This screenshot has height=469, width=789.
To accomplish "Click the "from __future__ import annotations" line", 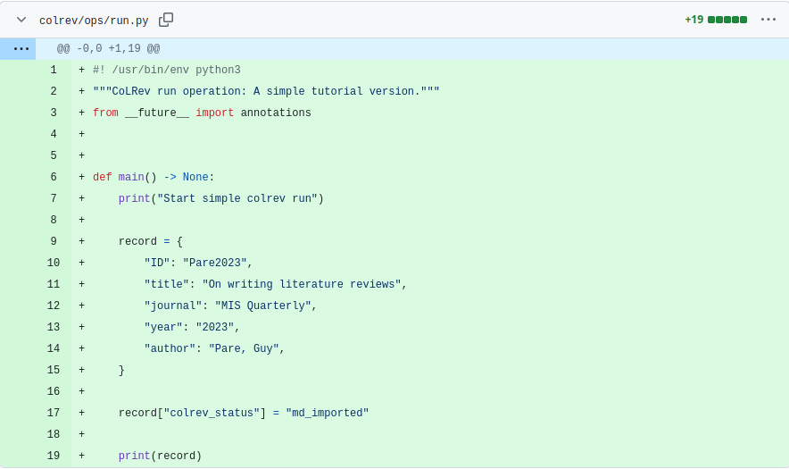I will (x=202, y=113).
